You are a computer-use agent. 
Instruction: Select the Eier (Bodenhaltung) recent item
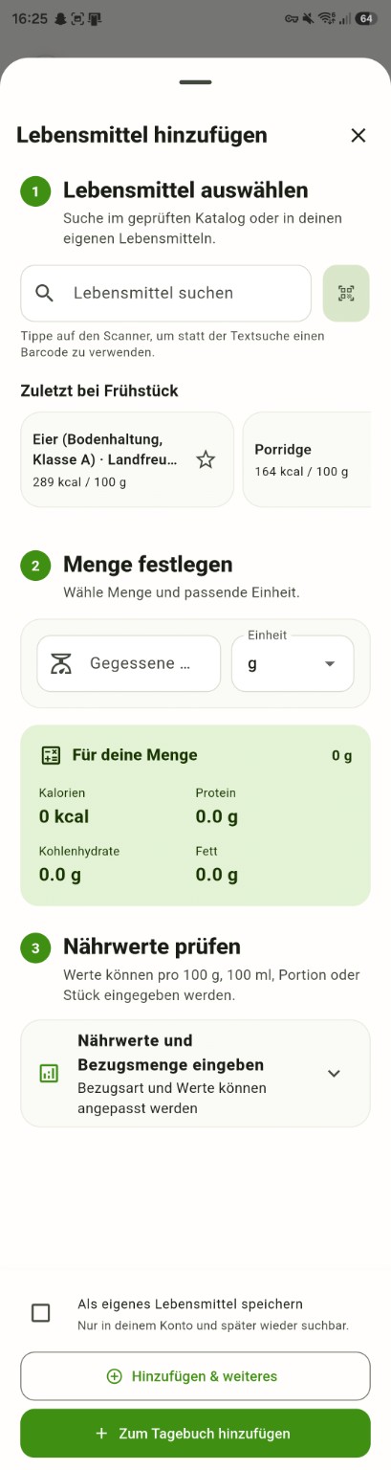(127, 459)
